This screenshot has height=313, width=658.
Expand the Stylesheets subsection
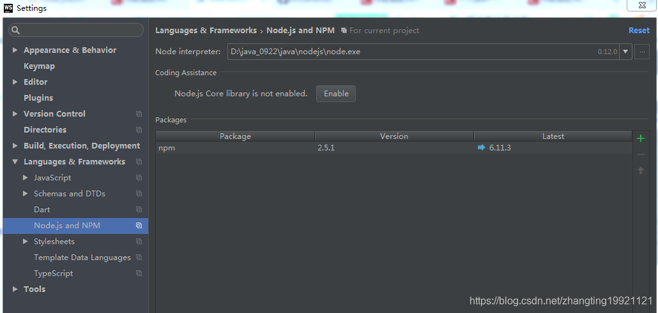(x=25, y=242)
